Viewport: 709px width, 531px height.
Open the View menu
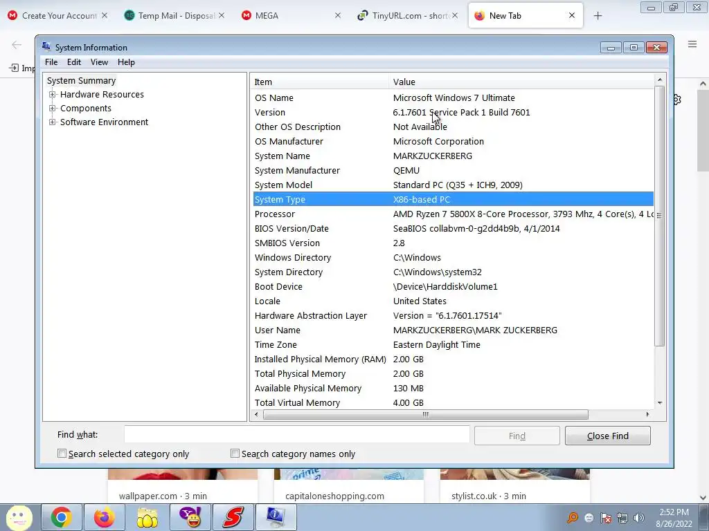coord(99,62)
